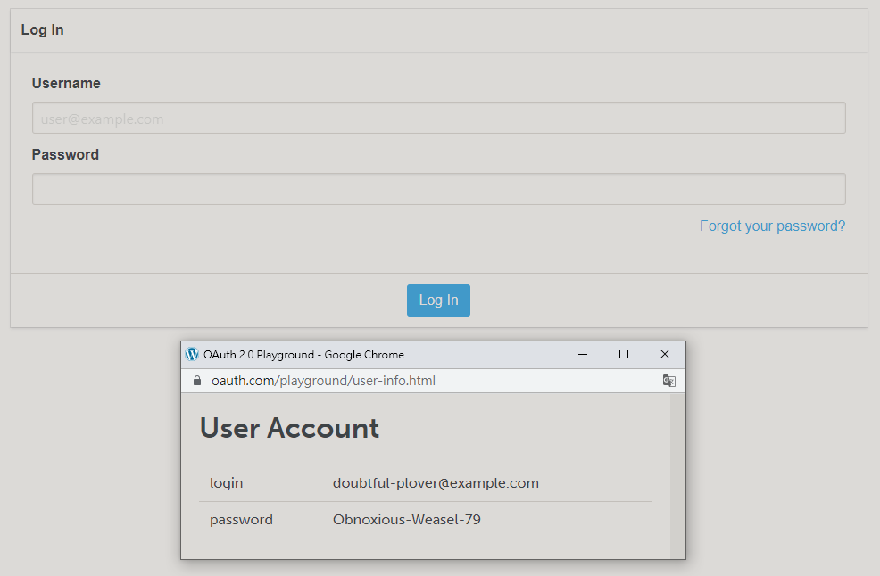Click the Obnoxious-Weasel-79 password value
Image resolution: width=880 pixels, height=576 pixels.
pyautogui.click(x=406, y=519)
